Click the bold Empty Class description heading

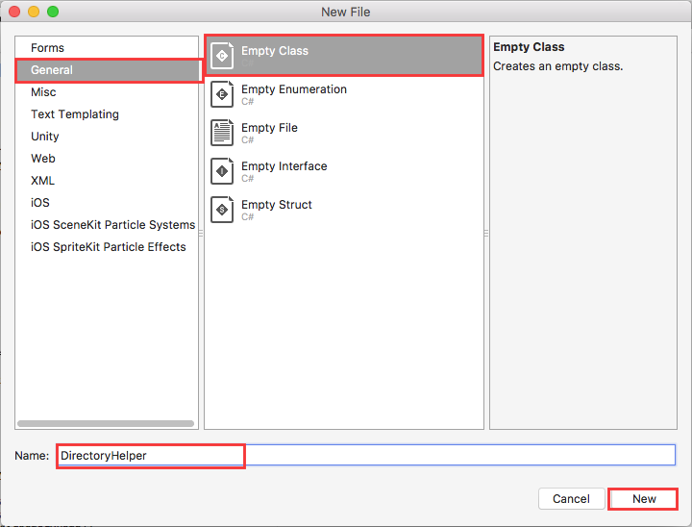click(x=529, y=47)
